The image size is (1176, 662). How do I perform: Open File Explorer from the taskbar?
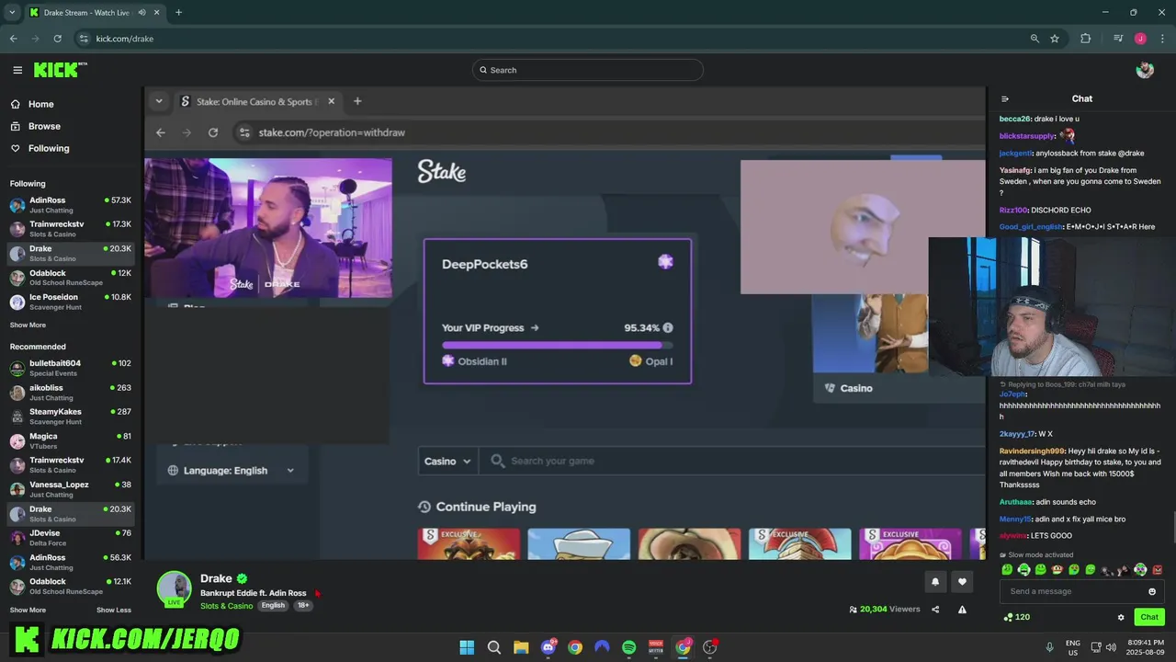coord(521,647)
